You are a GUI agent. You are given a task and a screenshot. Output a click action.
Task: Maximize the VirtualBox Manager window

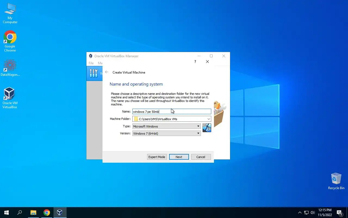(211, 56)
